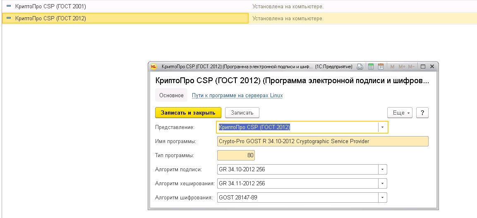Click the GR 34.11-2012 256 hash algorithm field
The image size is (477, 218).
click(298, 183)
